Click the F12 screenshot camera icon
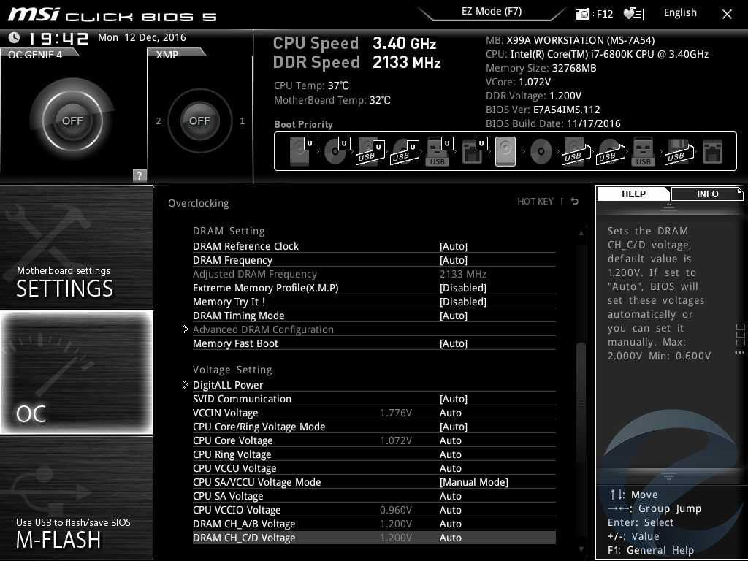This screenshot has height=561, width=748. point(582,13)
